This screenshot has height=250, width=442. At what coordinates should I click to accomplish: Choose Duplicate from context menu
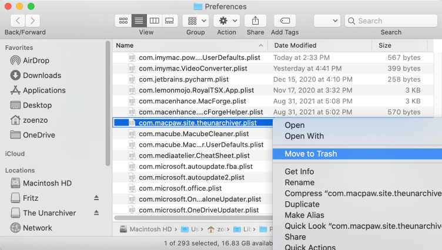pyautogui.click(x=357, y=204)
